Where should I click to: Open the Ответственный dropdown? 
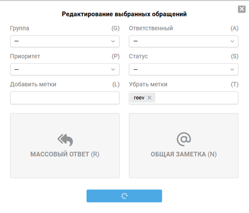click(x=184, y=41)
